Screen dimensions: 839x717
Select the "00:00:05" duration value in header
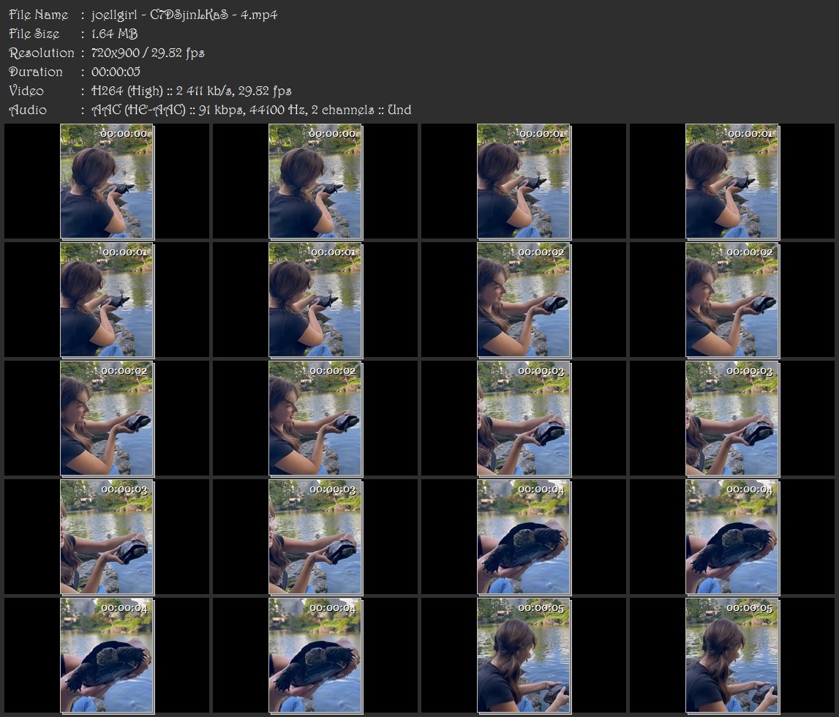[x=116, y=72]
